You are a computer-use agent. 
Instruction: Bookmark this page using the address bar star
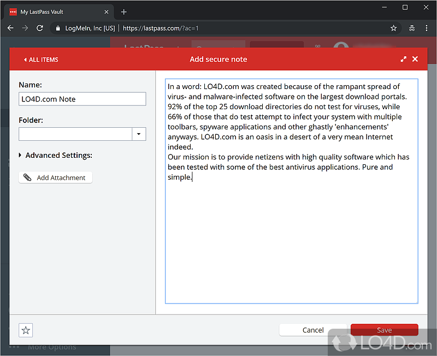pos(393,28)
